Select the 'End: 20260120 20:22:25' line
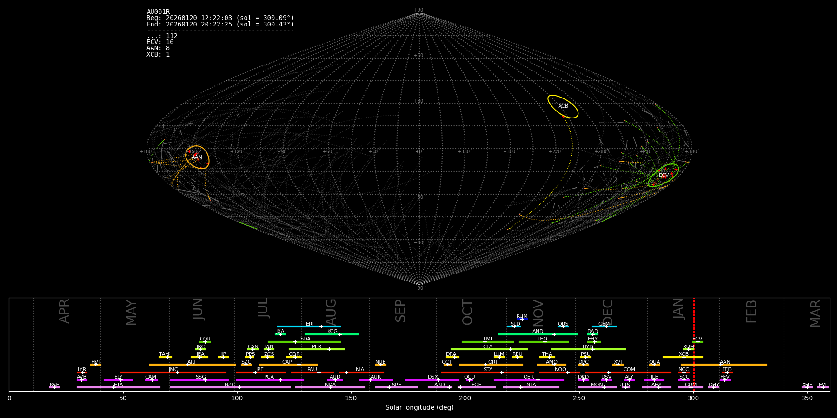This screenshot has width=837, height=418. click(x=220, y=24)
